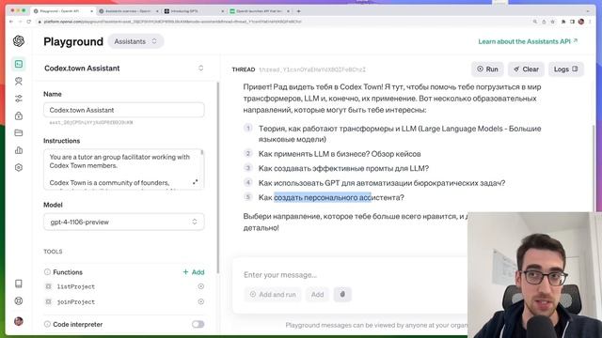Click the left panel scrollbar
The width and height of the screenshot is (602, 338).
pos(218,178)
